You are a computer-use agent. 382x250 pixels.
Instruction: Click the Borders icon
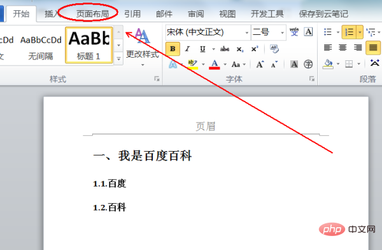point(349,64)
